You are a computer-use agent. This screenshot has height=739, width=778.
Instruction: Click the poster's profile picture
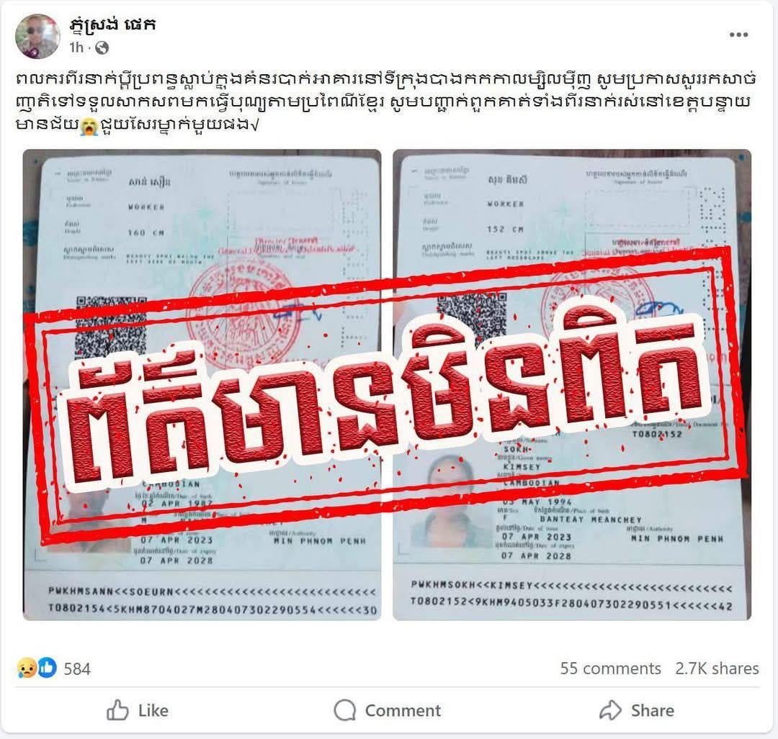pyautogui.click(x=37, y=36)
